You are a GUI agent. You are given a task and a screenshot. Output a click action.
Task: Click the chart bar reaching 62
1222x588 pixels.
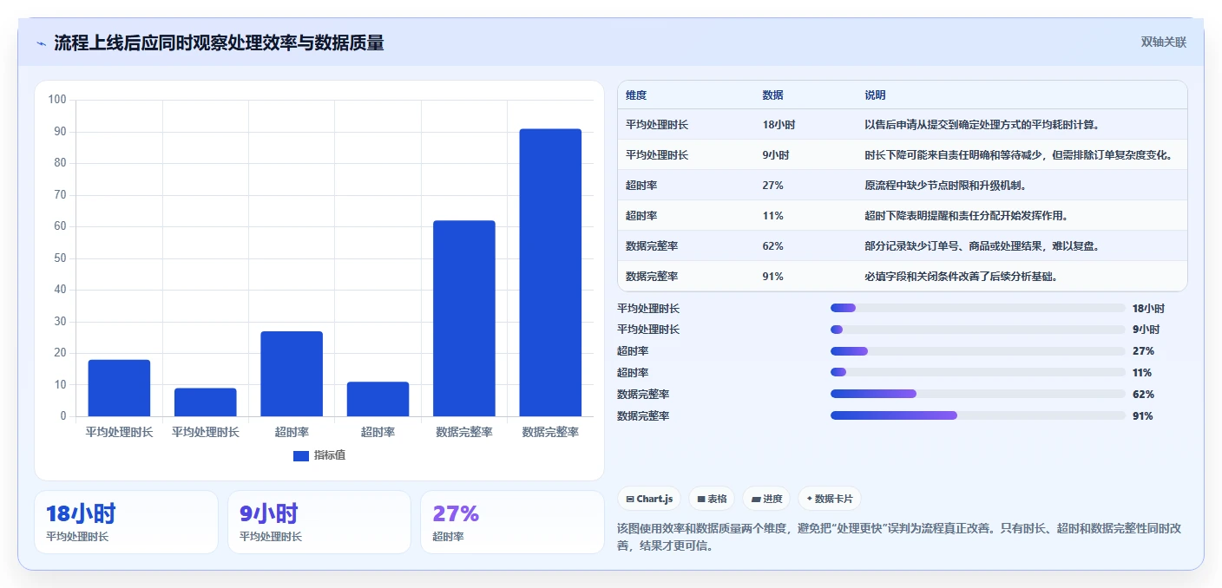click(464, 318)
